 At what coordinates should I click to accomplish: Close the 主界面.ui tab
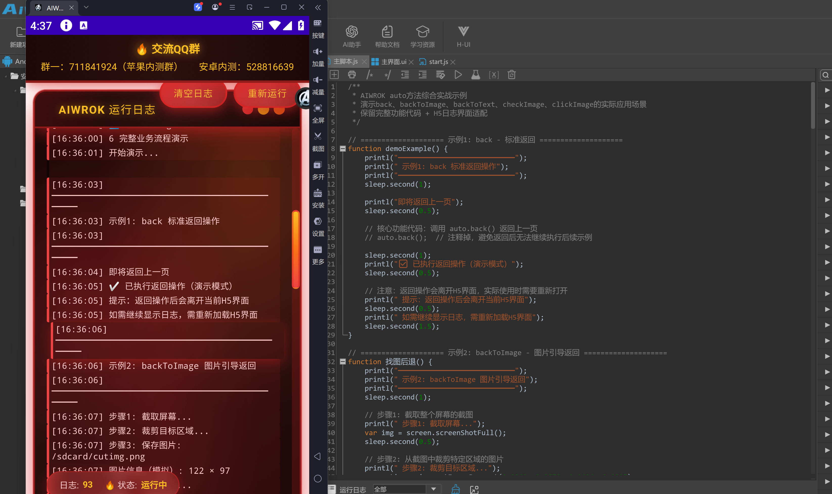pyautogui.click(x=411, y=62)
